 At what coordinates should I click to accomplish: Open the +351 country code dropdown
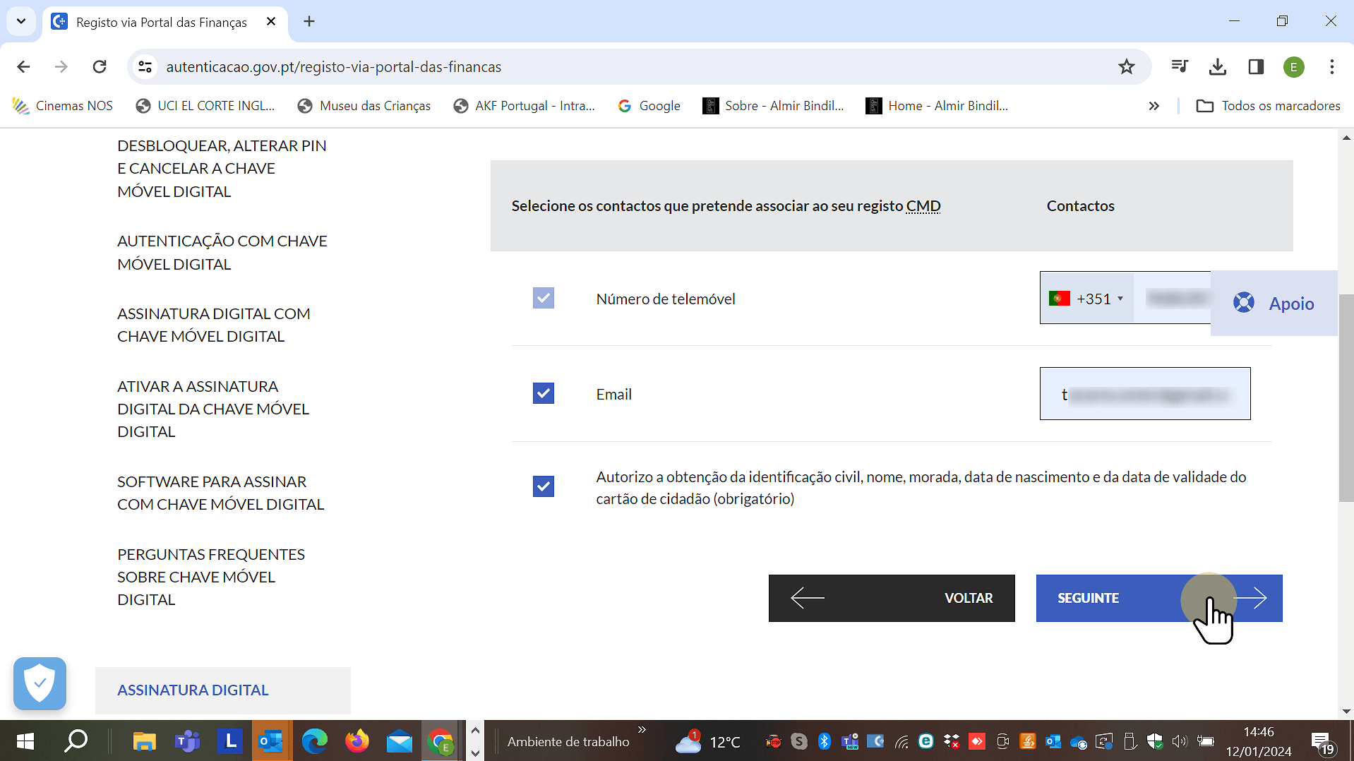[x=1087, y=299]
